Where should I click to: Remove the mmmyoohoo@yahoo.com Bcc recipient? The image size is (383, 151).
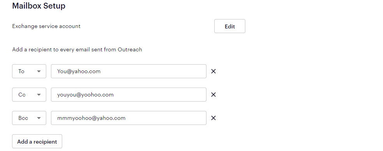coord(213,118)
